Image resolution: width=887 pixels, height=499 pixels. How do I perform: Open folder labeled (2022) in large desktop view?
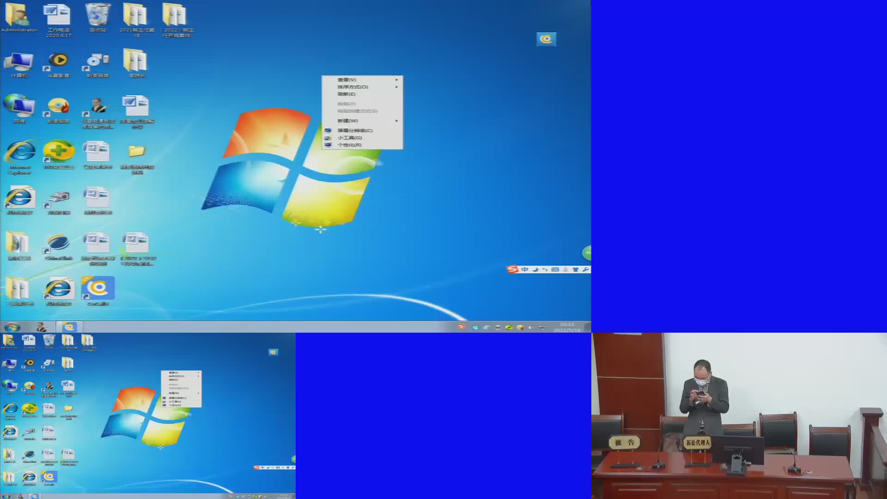176,20
